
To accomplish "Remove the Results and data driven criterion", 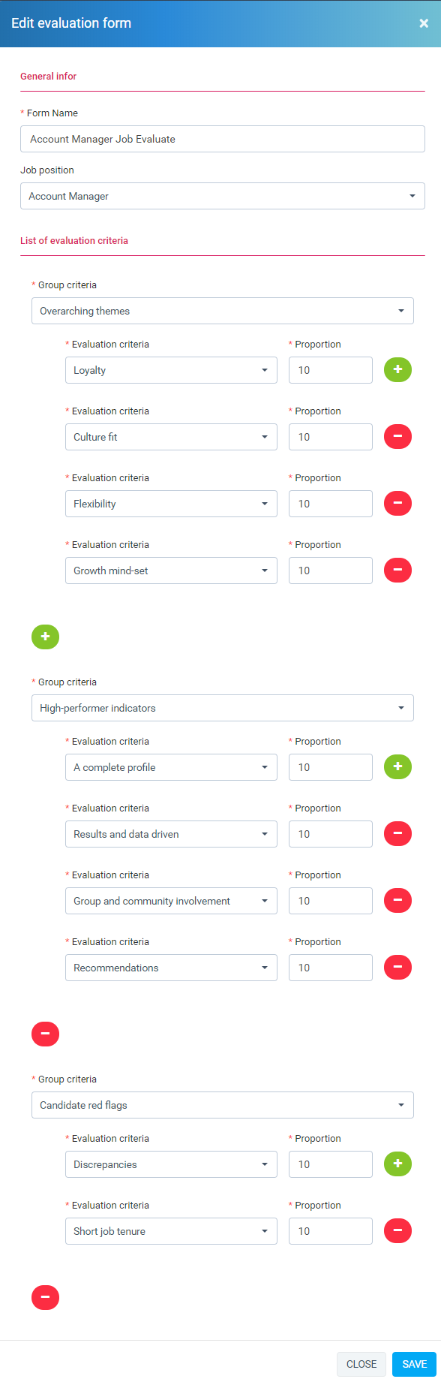I will 397,833.
